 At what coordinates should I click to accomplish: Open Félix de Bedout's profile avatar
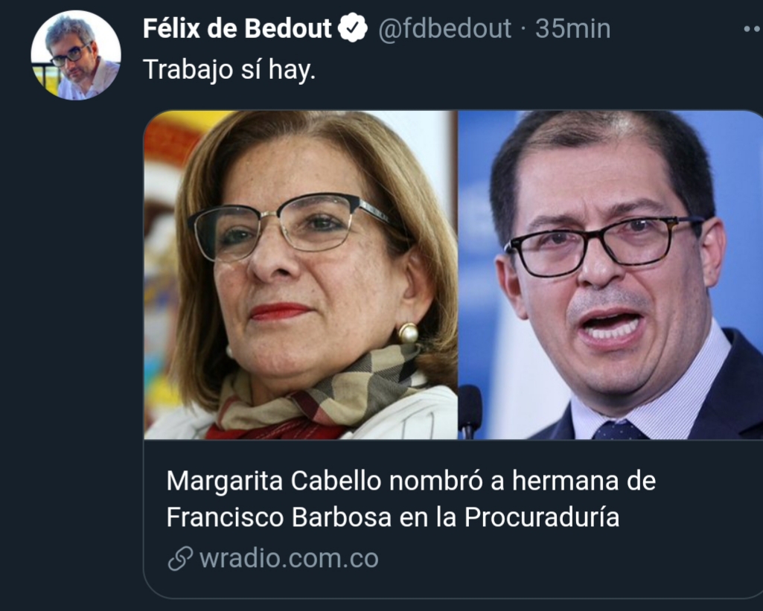[x=76, y=55]
